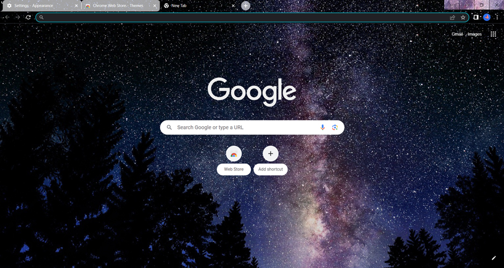
Task: Close the New Tab tab
Action: point(234,6)
